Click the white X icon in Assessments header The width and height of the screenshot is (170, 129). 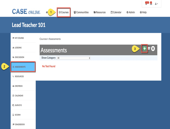click(153, 49)
